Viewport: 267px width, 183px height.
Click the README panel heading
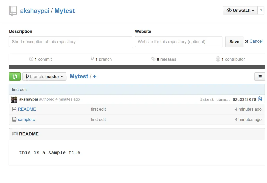click(x=29, y=134)
